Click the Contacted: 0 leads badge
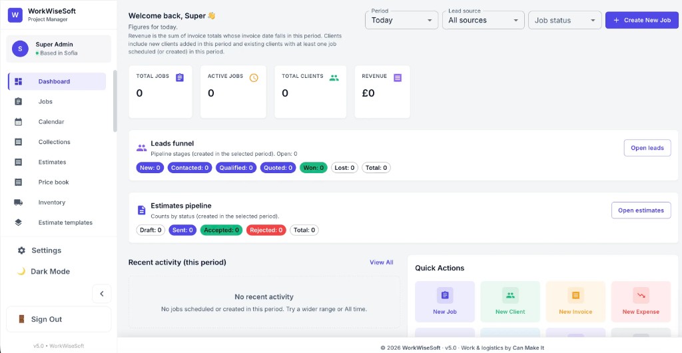 tap(190, 167)
